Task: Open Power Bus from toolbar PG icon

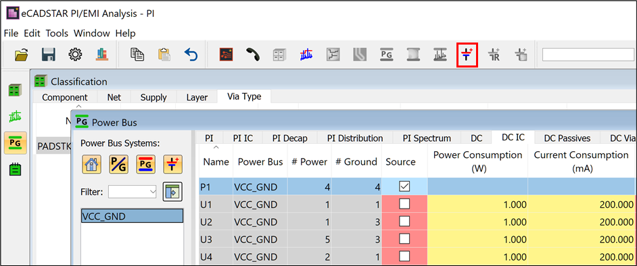Action: 386,54
